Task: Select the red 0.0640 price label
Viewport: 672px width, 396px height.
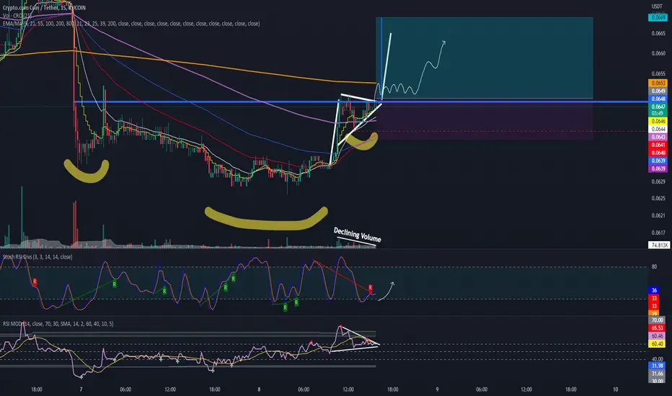Action: point(658,153)
